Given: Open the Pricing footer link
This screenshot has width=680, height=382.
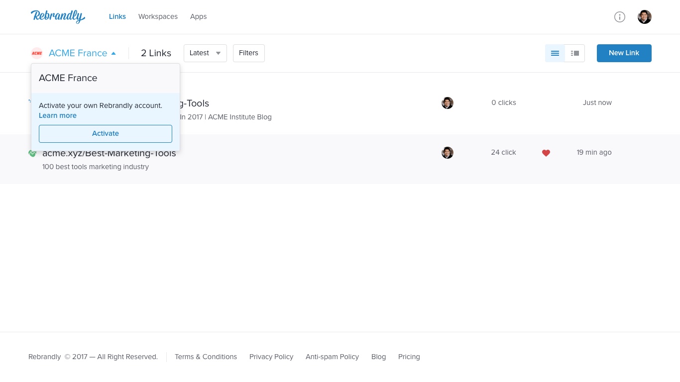Looking at the screenshot, I should [409, 357].
